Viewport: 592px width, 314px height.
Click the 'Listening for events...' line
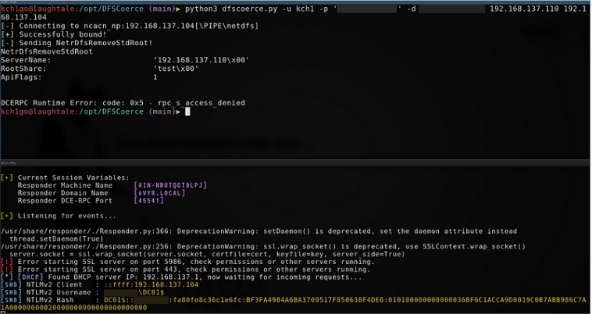(x=67, y=216)
